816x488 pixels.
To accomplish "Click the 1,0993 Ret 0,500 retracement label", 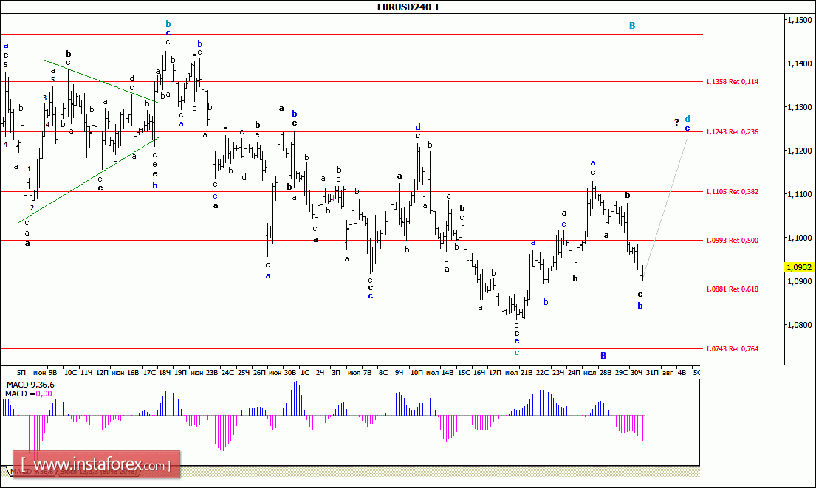I will coord(732,240).
